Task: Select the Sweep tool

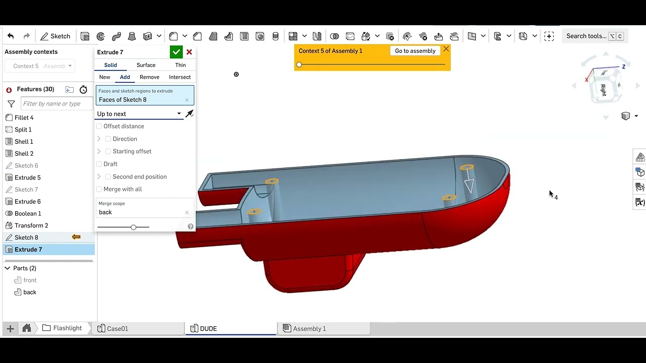Action: 117,36
